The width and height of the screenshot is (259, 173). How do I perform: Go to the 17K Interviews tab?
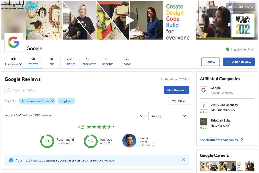pyautogui.click(x=89, y=61)
